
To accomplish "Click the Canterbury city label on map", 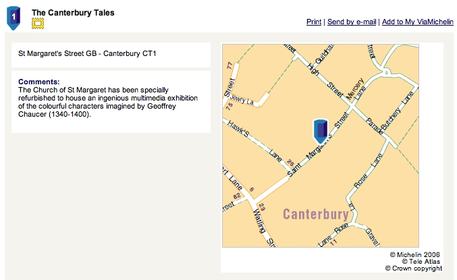I will coord(316,214).
